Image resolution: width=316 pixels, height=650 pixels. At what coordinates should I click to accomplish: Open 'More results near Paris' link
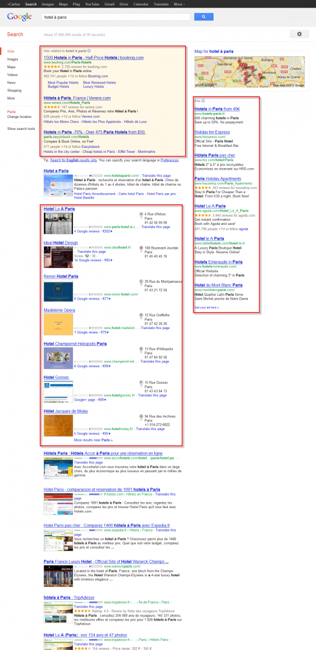93,440
